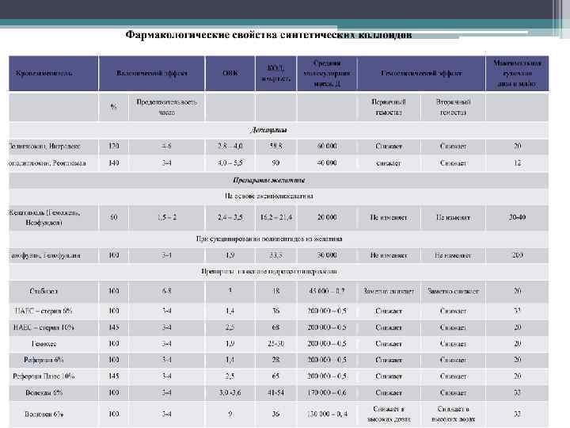Select the "6-8" duration cell for Стабизол
570x428 pixels.
click(x=166, y=291)
